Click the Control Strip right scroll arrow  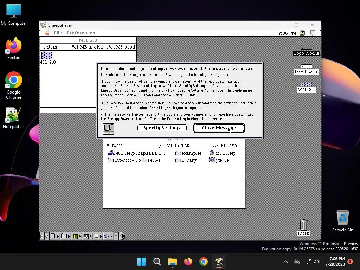point(116,236)
